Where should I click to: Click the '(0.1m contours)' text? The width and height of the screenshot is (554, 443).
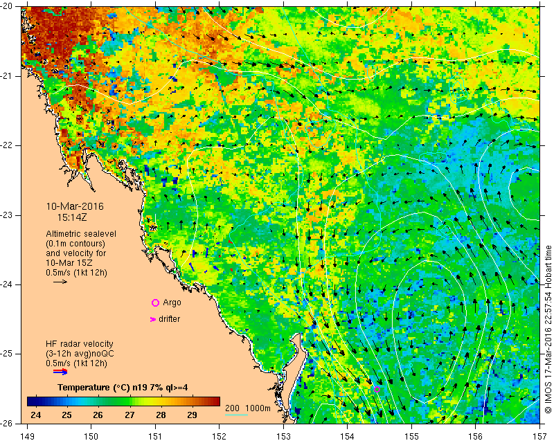pos(75,244)
